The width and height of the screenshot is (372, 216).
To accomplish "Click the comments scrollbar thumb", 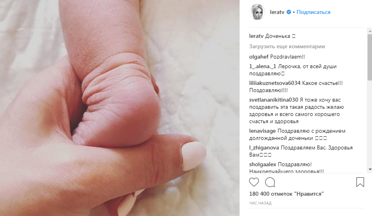I will (x=370, y=57).
